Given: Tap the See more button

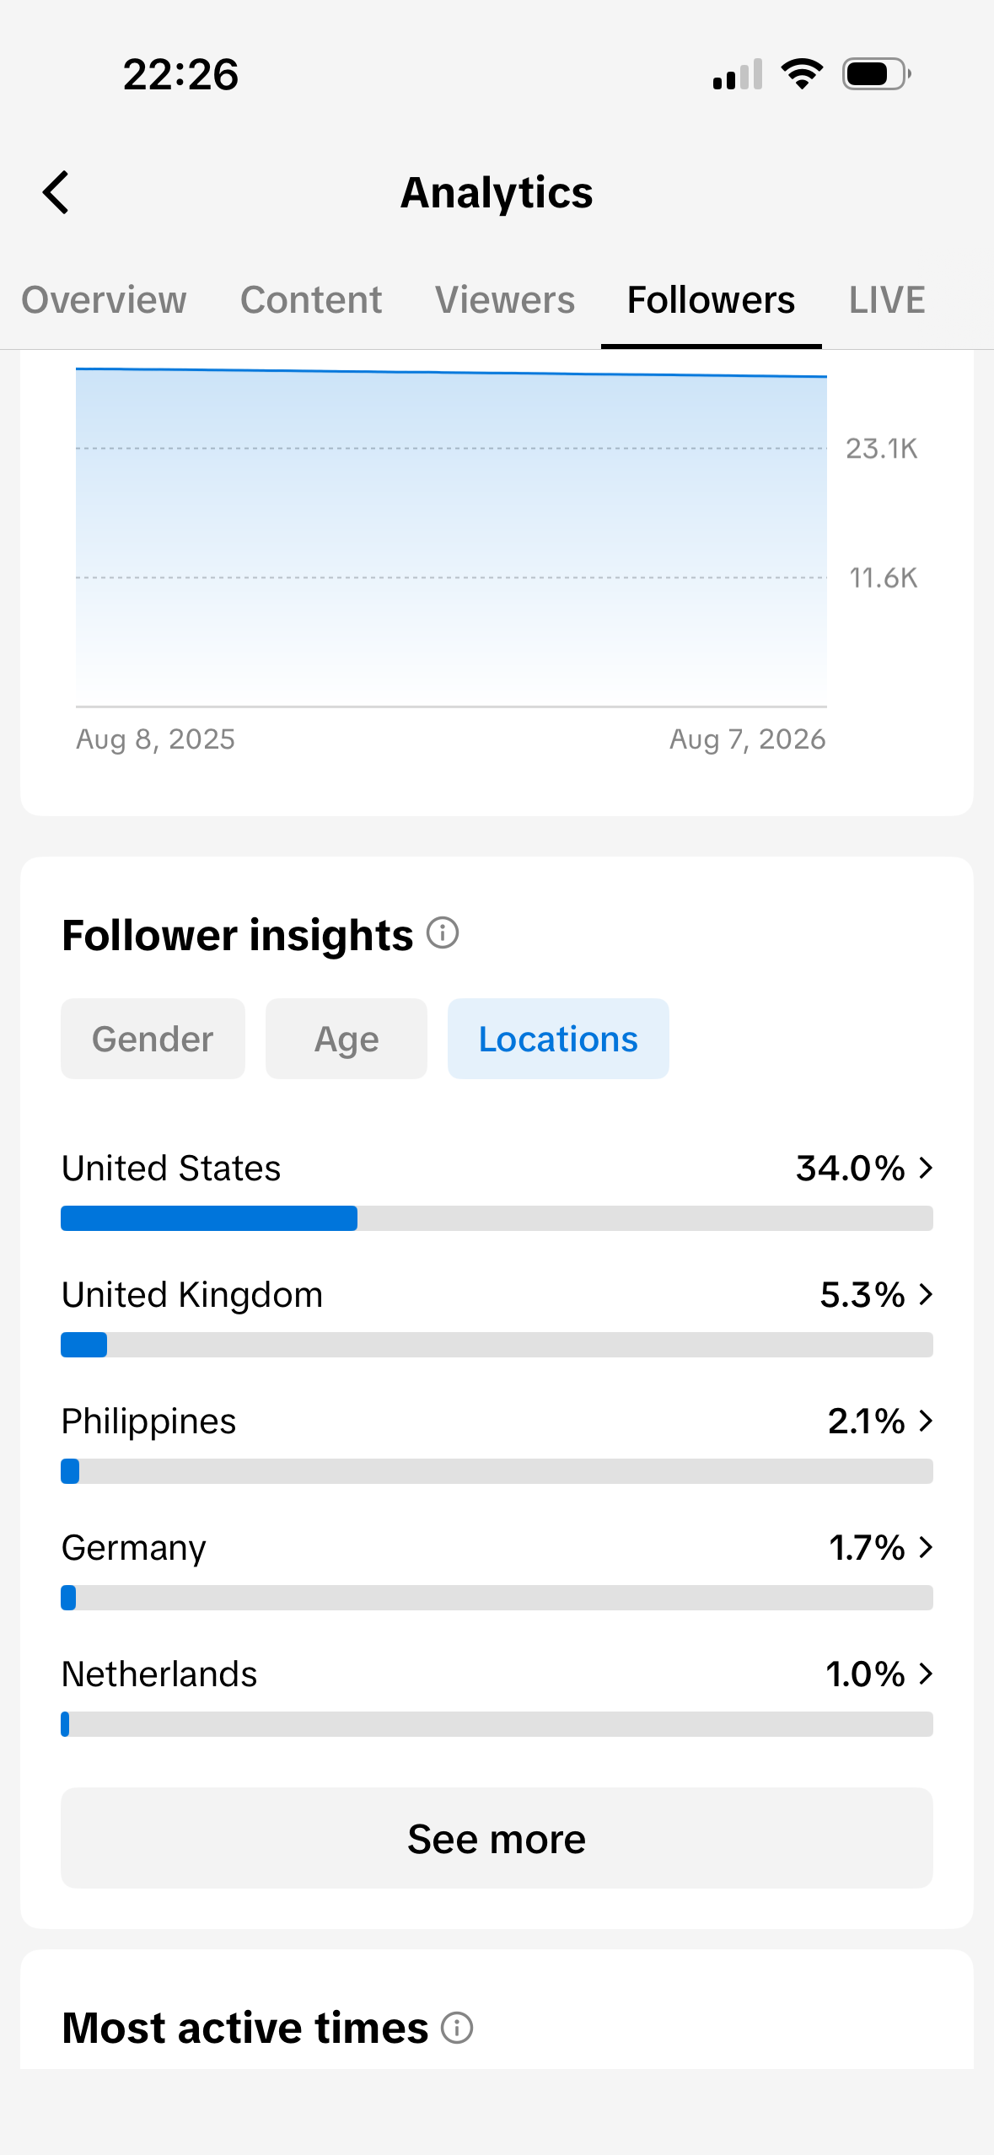Looking at the screenshot, I should [497, 1838].
